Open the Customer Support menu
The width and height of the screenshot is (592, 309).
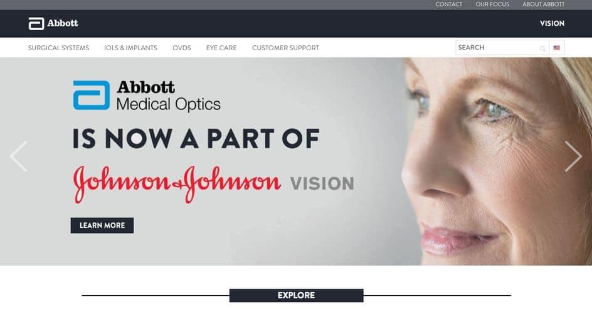(285, 48)
